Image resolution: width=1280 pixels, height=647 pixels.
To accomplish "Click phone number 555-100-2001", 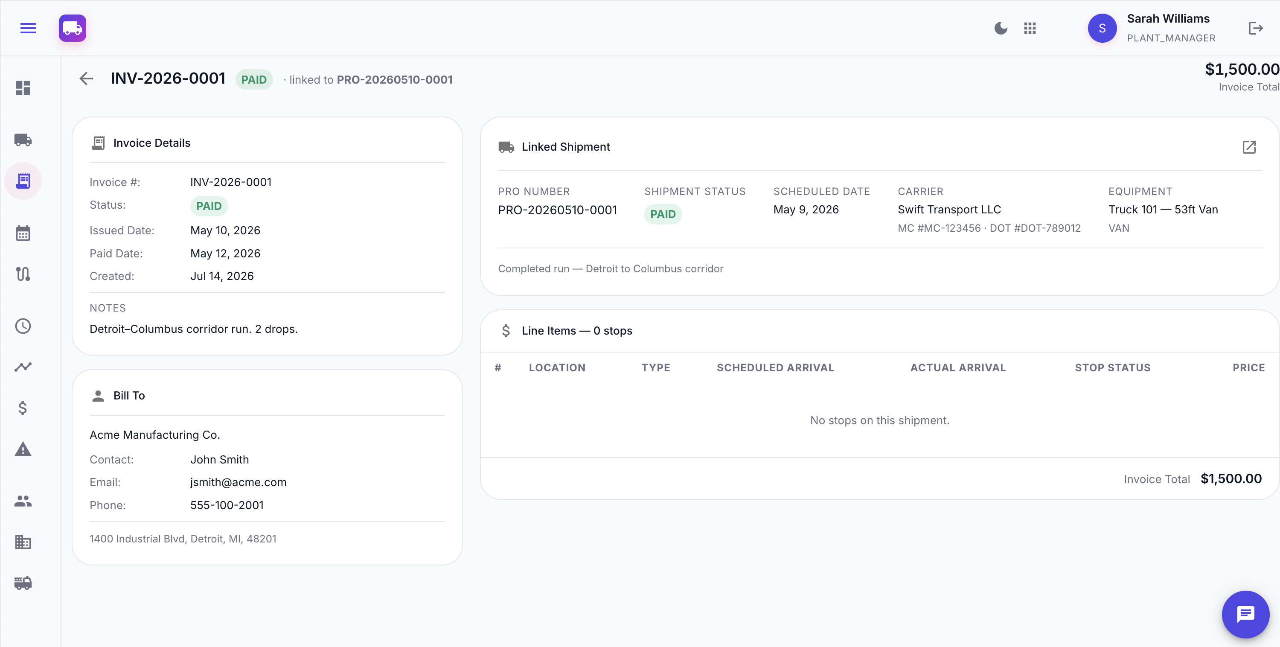I will click(x=227, y=505).
